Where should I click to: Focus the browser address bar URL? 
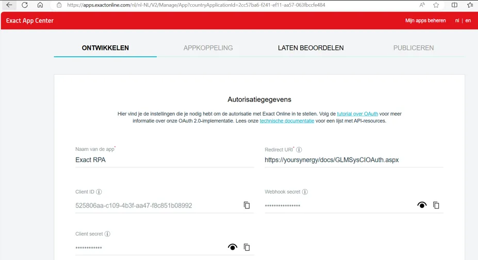click(x=196, y=5)
